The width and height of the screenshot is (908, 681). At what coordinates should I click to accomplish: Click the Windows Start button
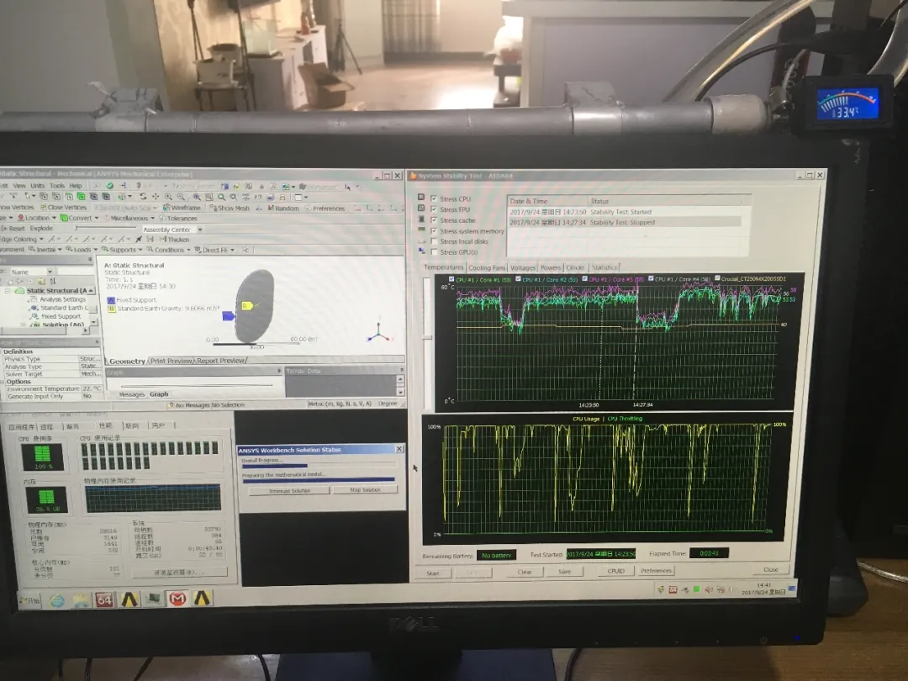point(30,600)
